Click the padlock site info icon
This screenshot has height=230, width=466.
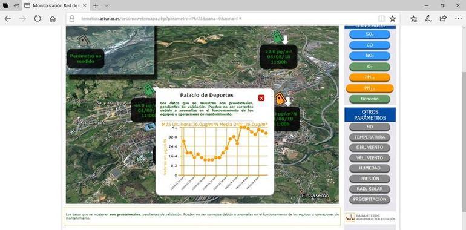(x=71, y=19)
